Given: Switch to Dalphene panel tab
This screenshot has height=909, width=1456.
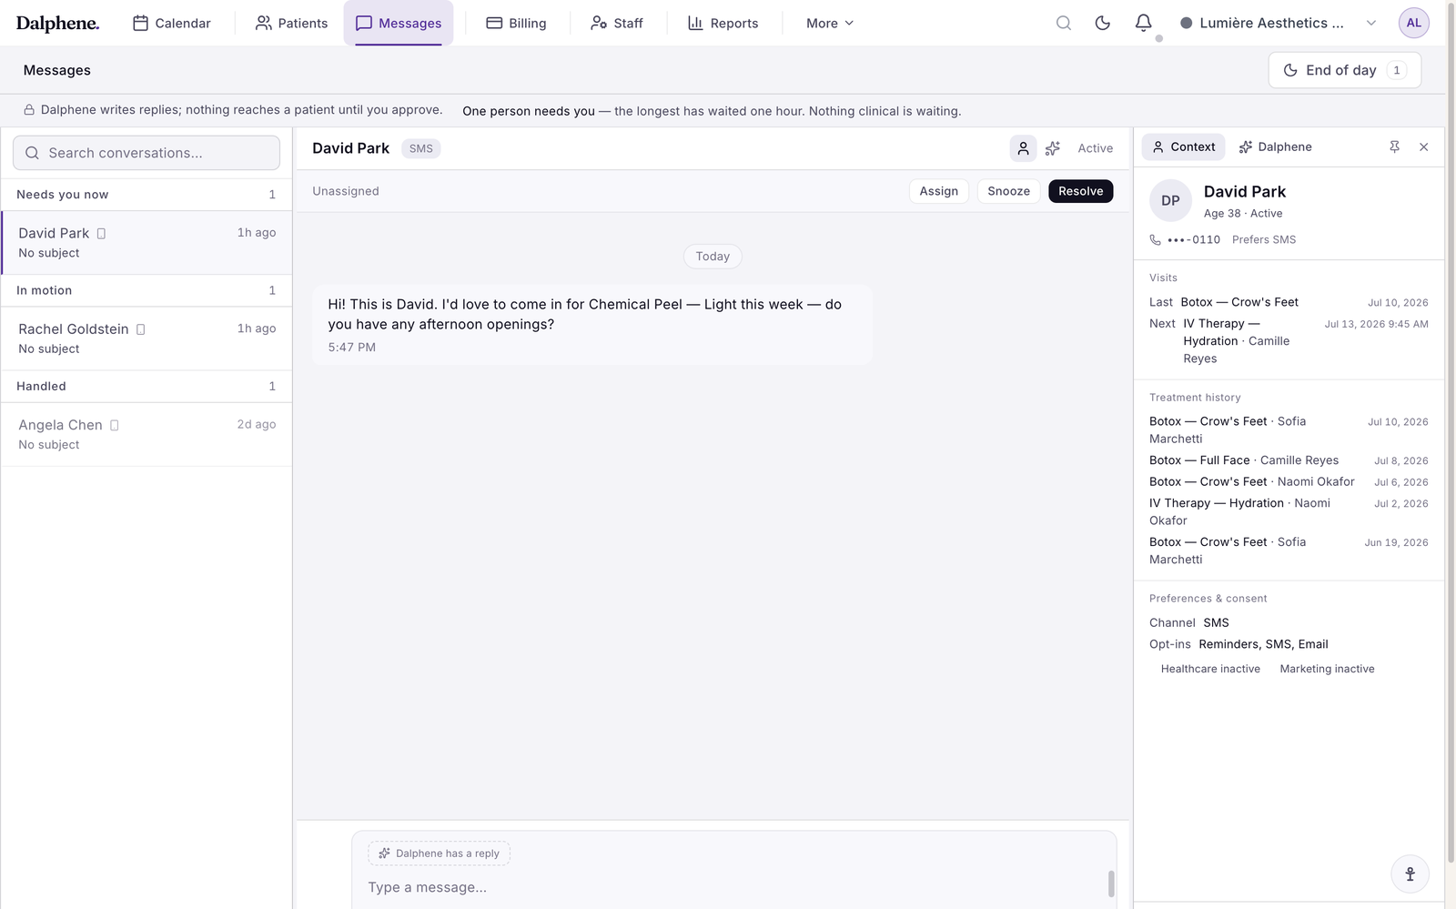Looking at the screenshot, I should tap(1275, 146).
